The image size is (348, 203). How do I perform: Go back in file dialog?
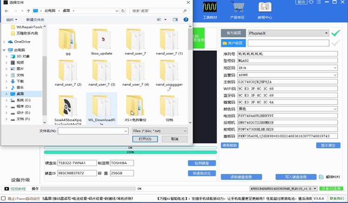6,11
